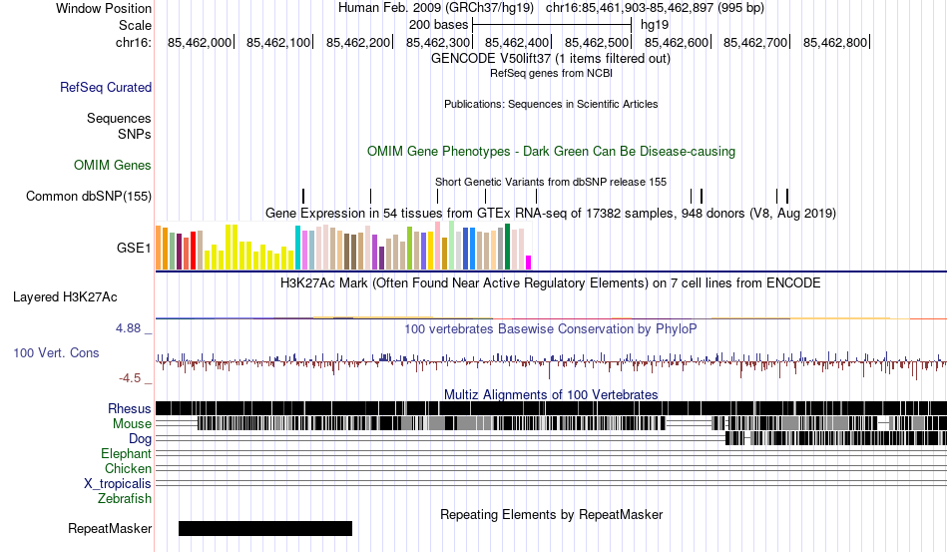Click the GENCODE V50lift37 track title
Image resolution: width=948 pixels, height=552 pixels.
(x=551, y=59)
